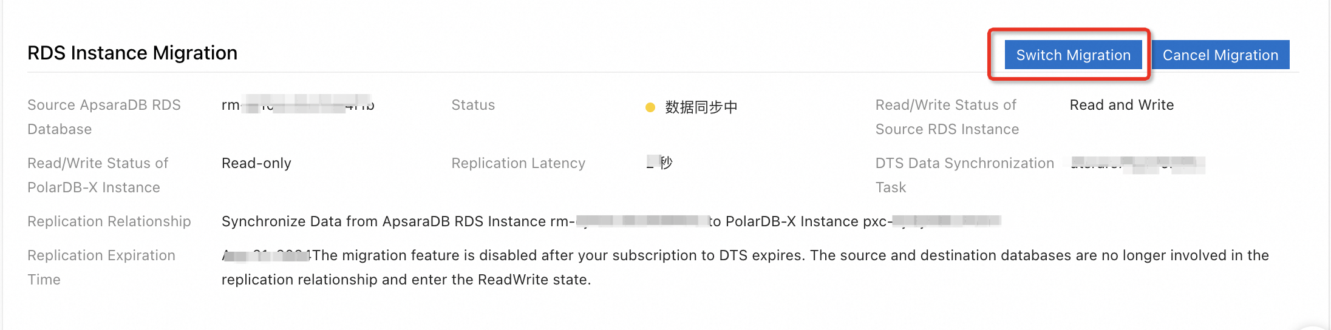Click the Replication Relationship description text
This screenshot has width=1331, height=330.
(610, 221)
